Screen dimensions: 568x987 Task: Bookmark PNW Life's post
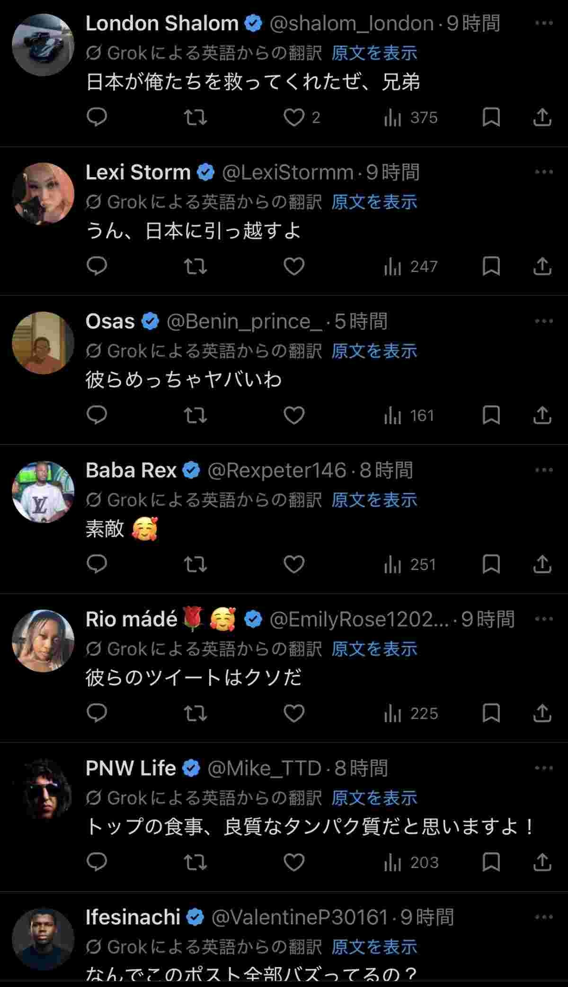[x=491, y=862]
